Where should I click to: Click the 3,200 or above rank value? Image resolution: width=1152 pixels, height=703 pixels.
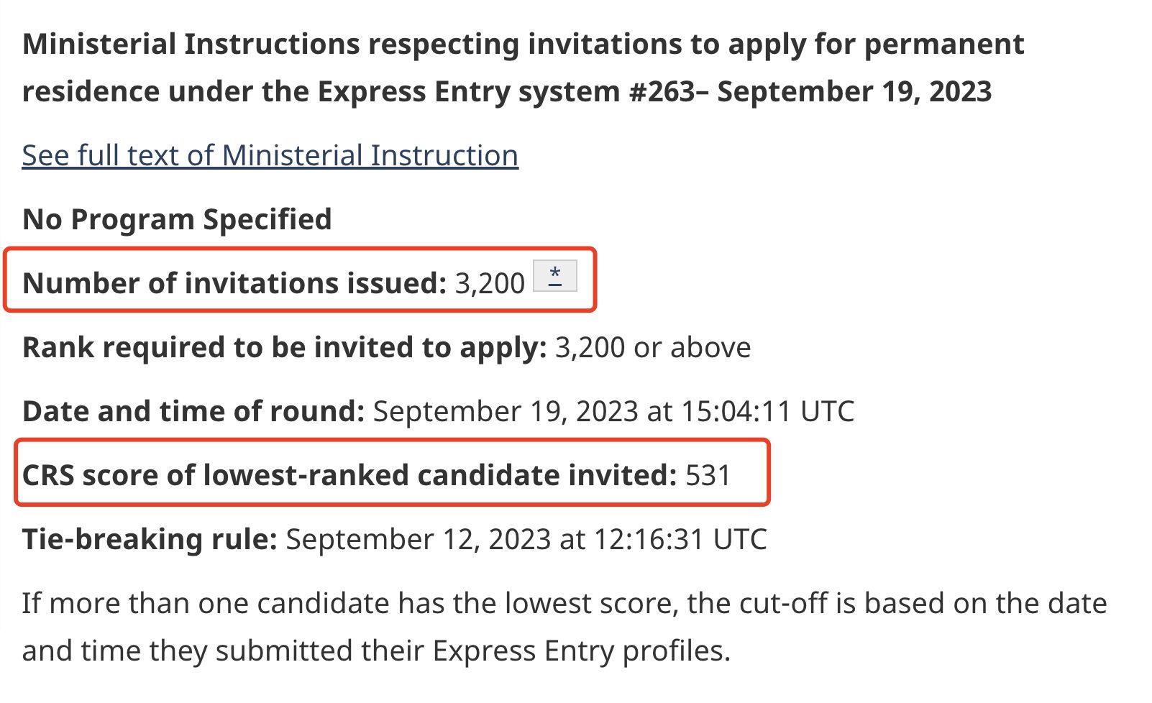(653, 347)
